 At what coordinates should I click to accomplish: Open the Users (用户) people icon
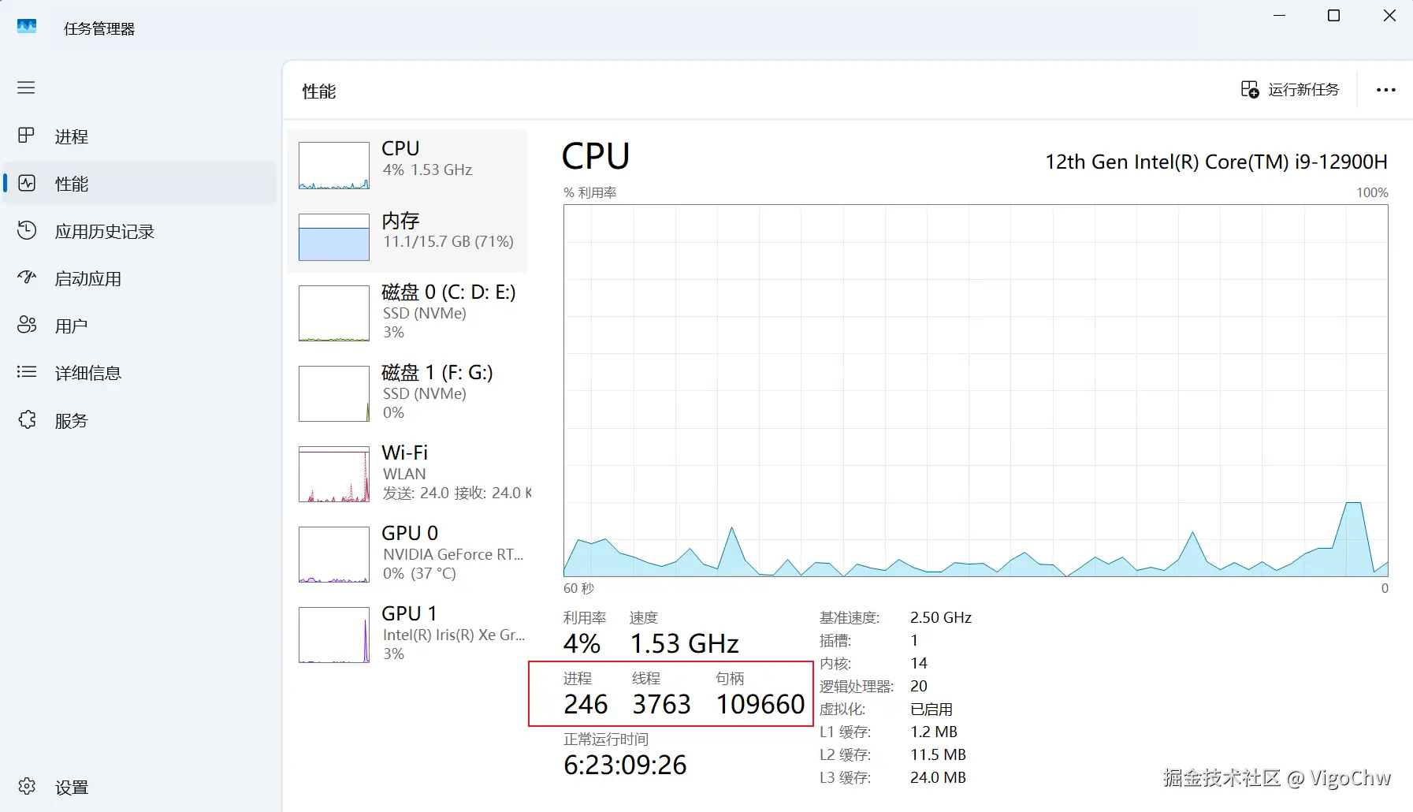point(27,325)
